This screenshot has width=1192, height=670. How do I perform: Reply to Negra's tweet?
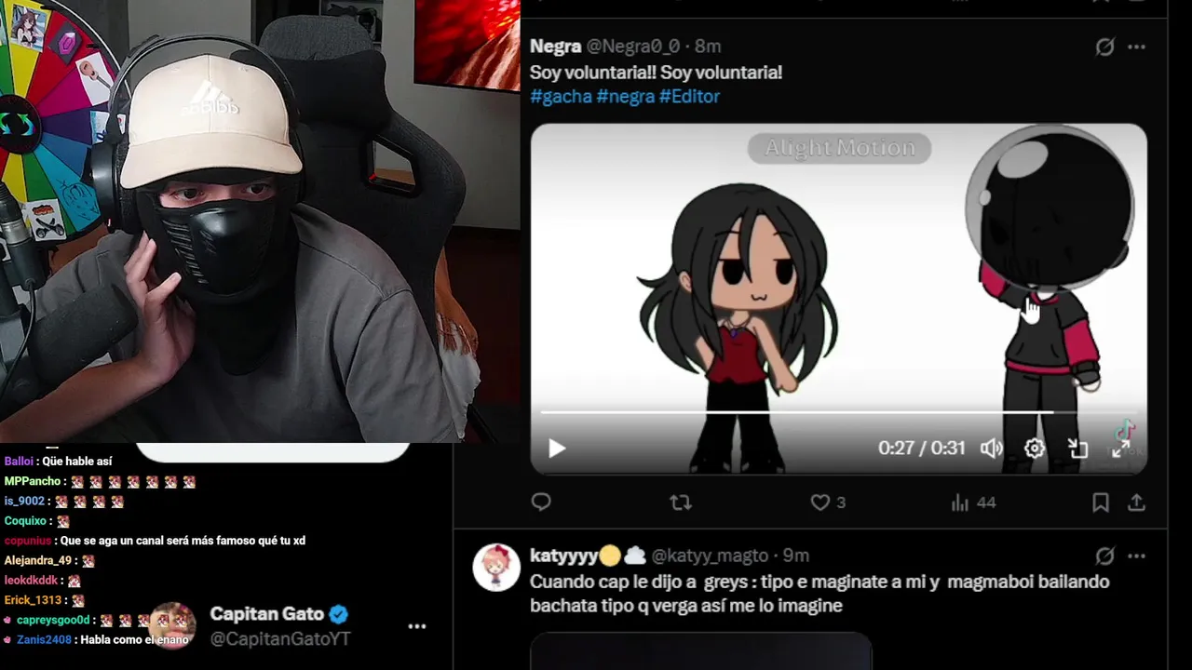(x=541, y=502)
